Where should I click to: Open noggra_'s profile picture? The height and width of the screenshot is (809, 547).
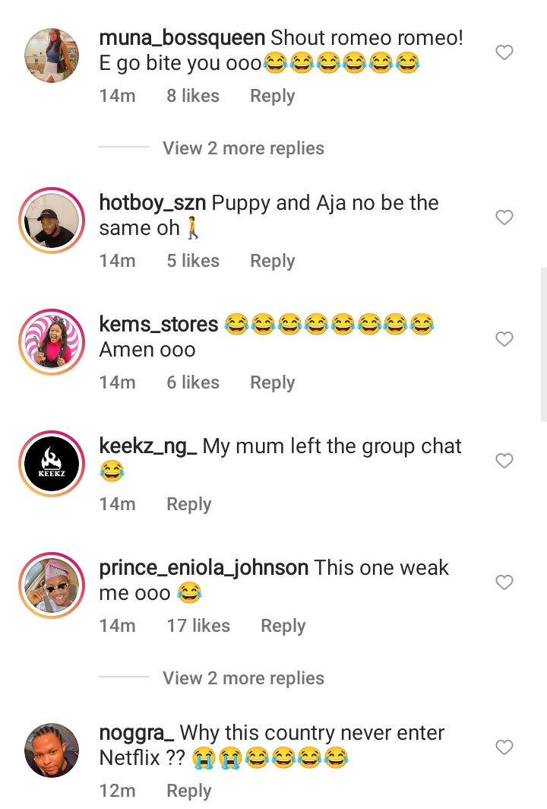[52, 750]
